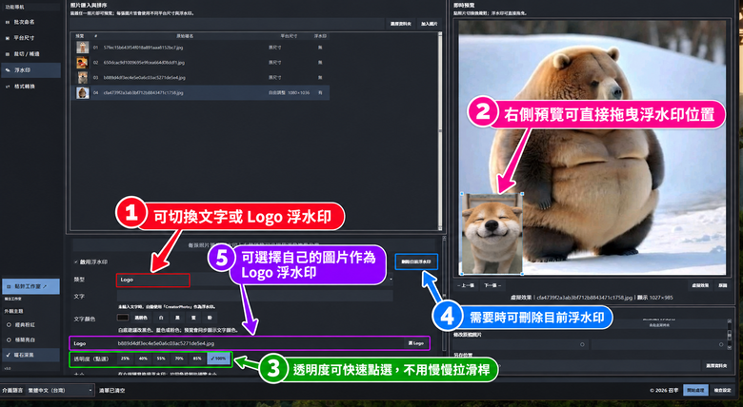Click the 點狀工作室 studio link button
743x407 pixels.
point(30,286)
